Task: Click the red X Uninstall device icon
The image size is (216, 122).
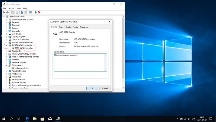Action: click(x=39, y=12)
